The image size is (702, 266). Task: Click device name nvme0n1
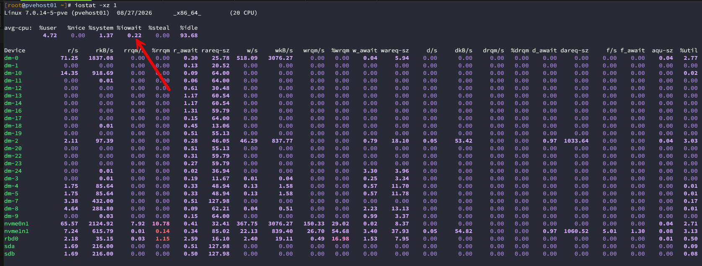point(16,224)
